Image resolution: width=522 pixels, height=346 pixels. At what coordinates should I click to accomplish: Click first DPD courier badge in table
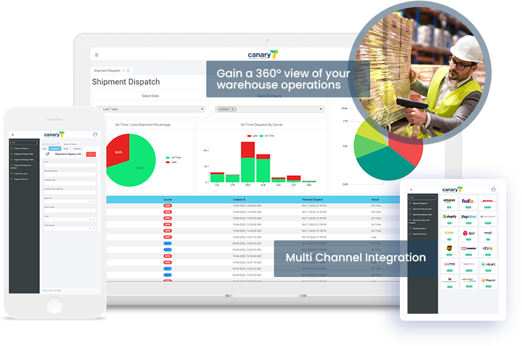coord(168,206)
